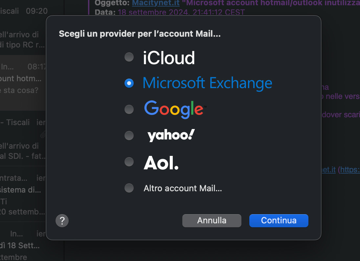Click the 'Altro account Mail...' label
Image resolution: width=360 pixels, height=261 pixels.
coord(183,188)
